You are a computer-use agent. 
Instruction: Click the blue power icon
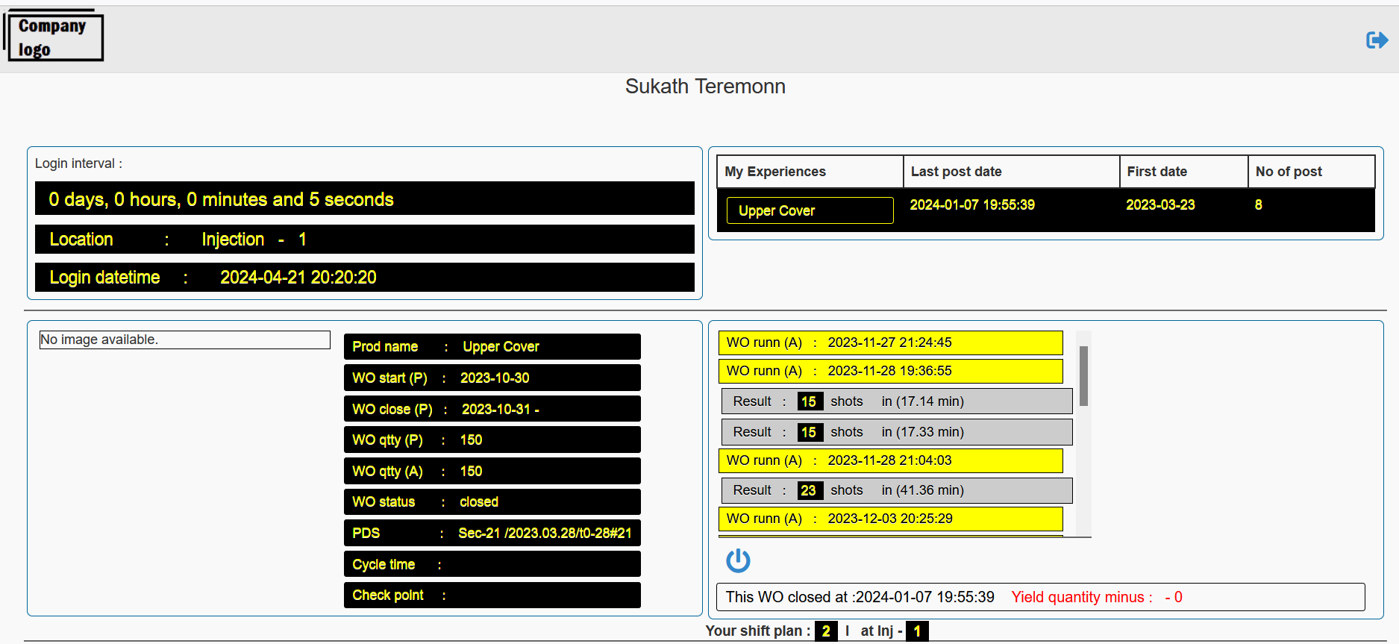(x=738, y=560)
